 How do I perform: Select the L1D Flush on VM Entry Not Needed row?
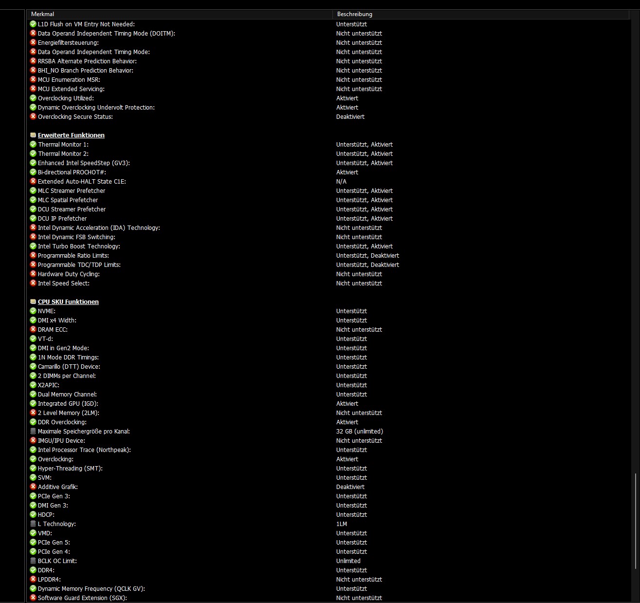point(329,24)
